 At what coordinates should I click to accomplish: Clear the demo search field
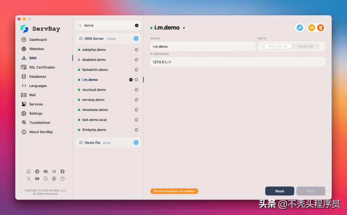137,25
